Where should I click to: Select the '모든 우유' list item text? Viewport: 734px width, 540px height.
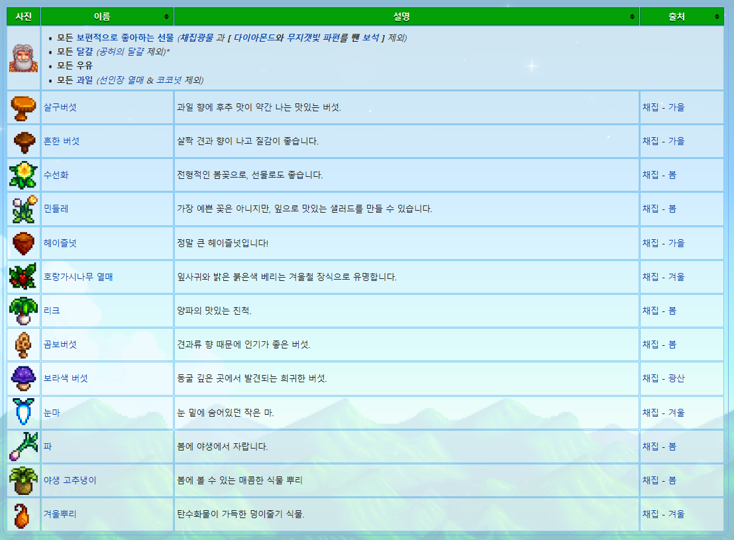click(x=75, y=66)
